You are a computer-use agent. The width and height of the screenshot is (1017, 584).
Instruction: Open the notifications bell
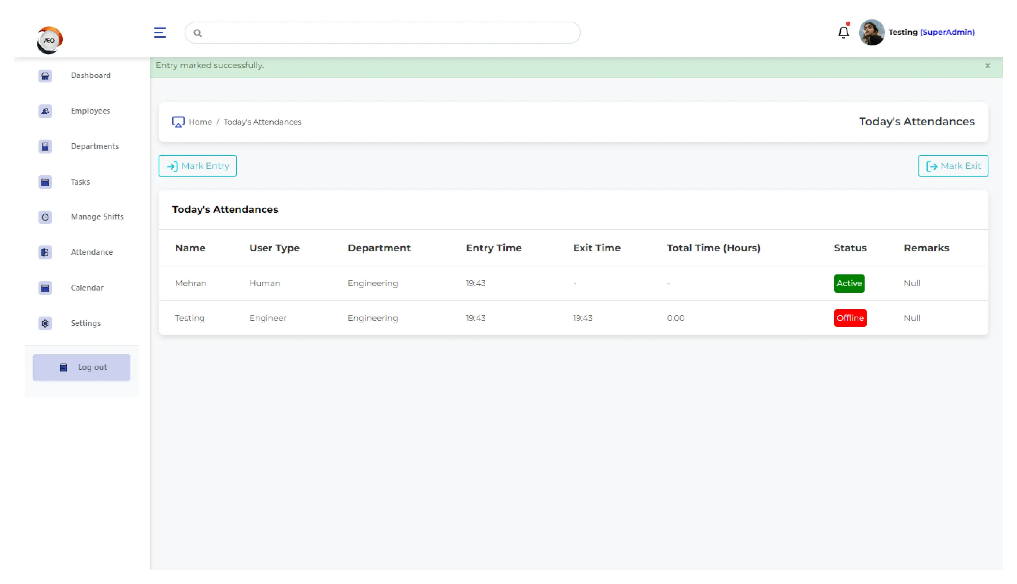point(843,32)
